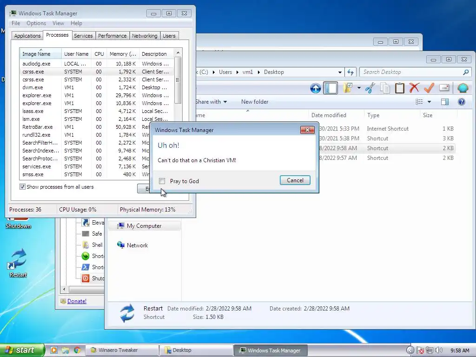The image size is (476, 357).
Task: Launch Chrome from the quick launch
Action: click(77, 350)
